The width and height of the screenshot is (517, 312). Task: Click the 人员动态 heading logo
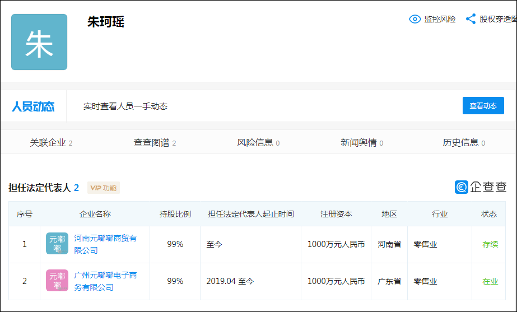pyautogui.click(x=33, y=106)
